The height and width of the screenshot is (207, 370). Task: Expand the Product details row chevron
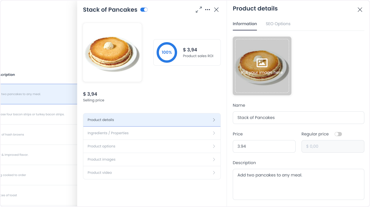tap(214, 120)
